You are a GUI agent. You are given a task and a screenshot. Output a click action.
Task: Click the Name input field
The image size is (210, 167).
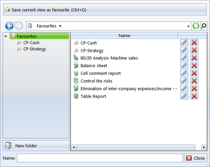100,158
